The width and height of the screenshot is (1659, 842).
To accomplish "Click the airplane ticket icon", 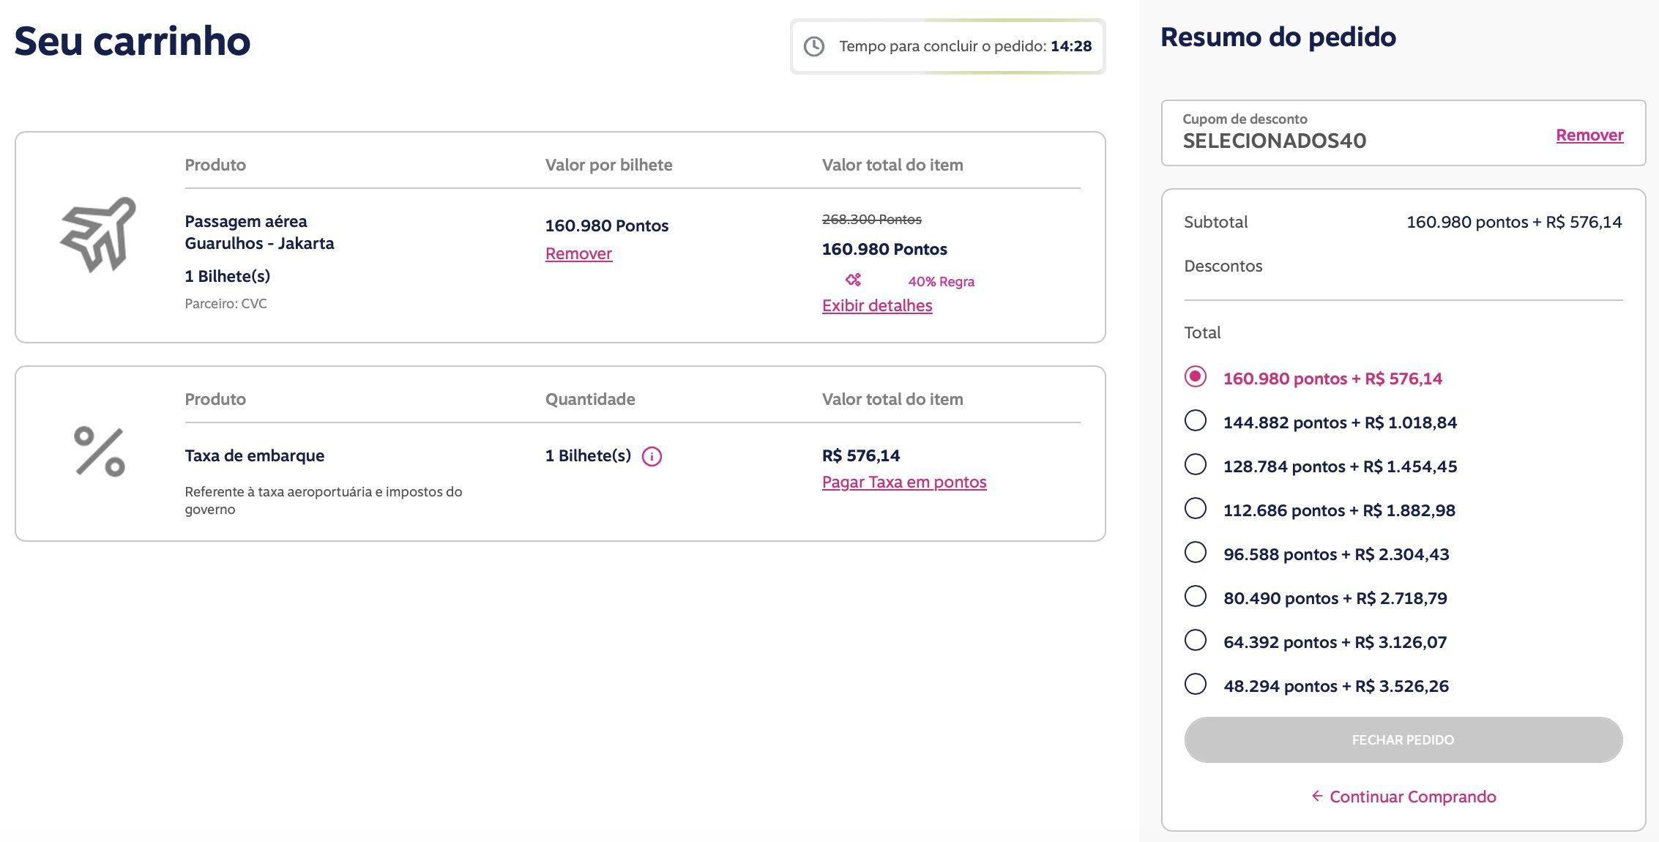I will [98, 234].
